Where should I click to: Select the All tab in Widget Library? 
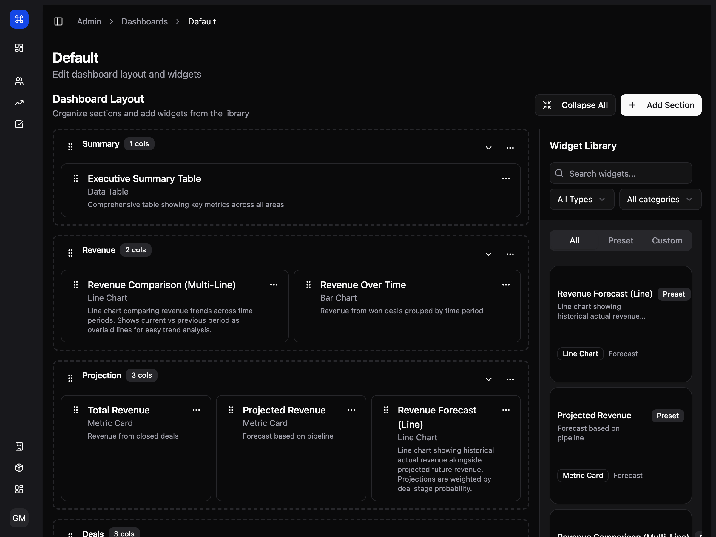click(575, 240)
